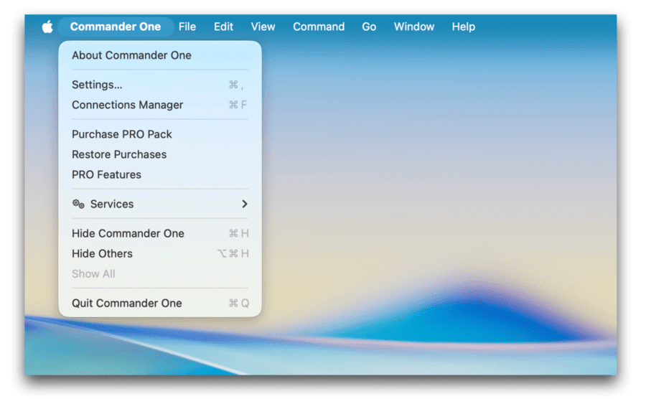Launch Connections Manager
This screenshot has height=399, width=646.
click(x=160, y=105)
